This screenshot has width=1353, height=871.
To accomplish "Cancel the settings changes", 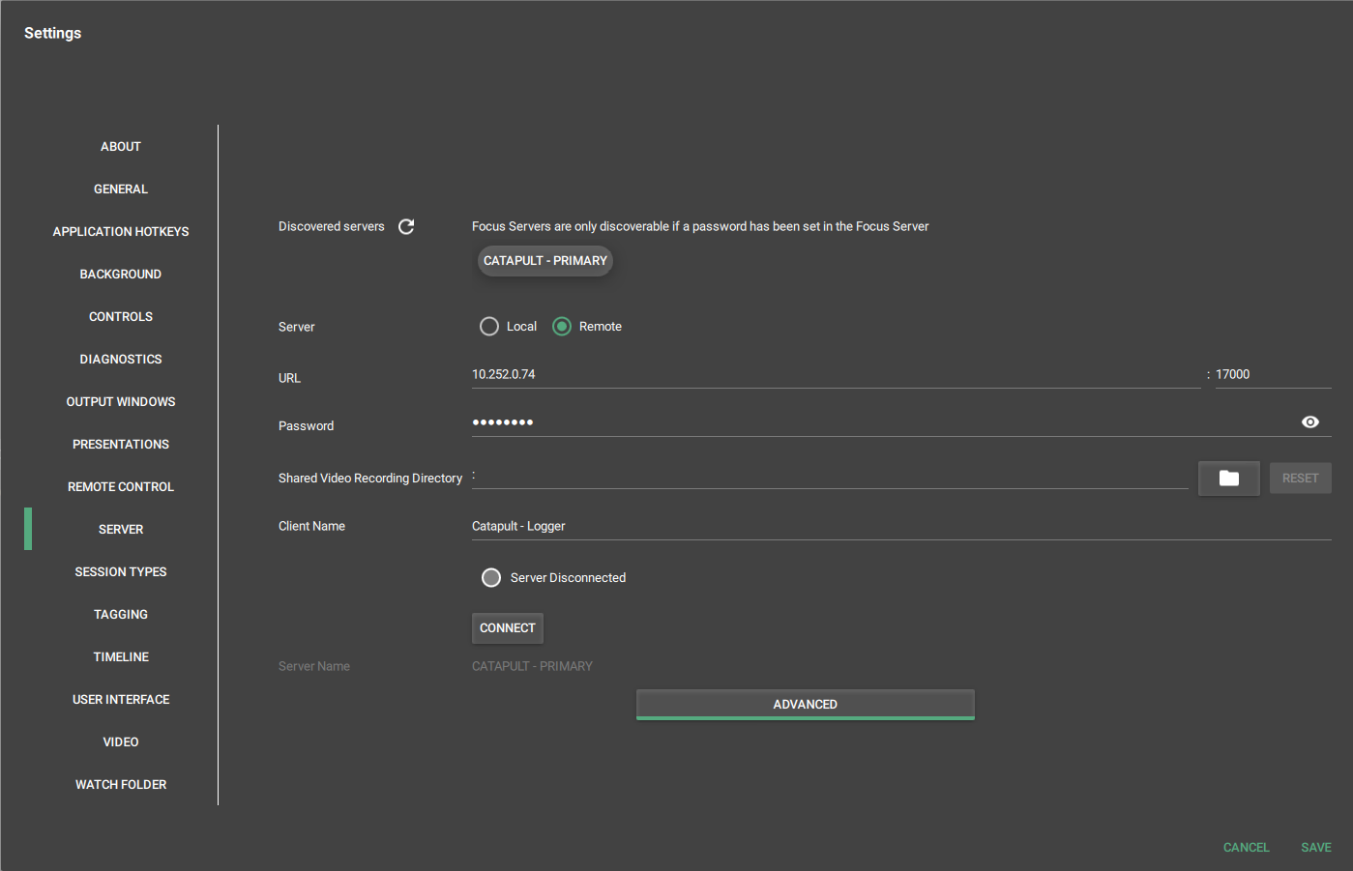I will point(1246,848).
